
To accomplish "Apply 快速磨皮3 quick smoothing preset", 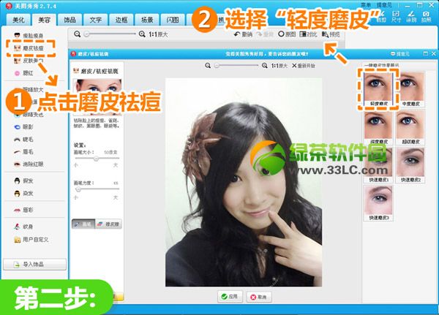I will click(x=378, y=203).
